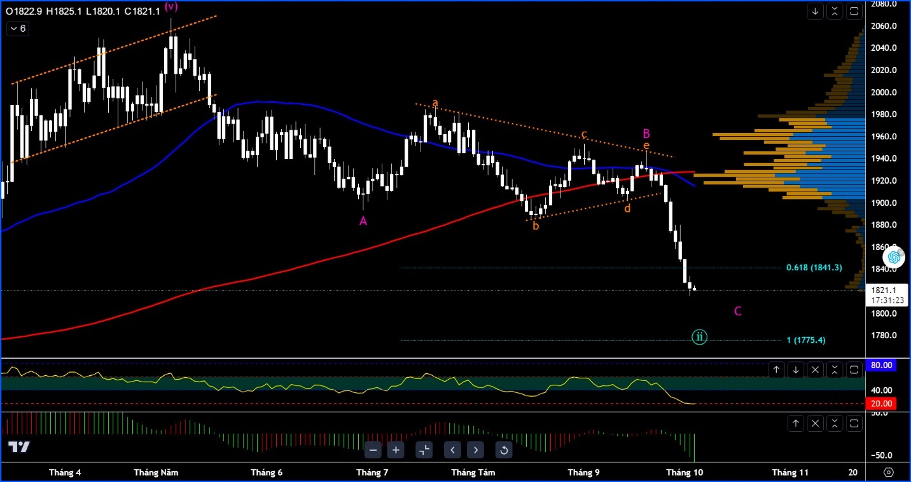Collapse the RSI oscillator pane

pyautogui.click(x=835, y=369)
